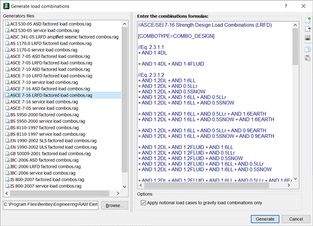Select ASCE 7-16 service load combos.rag
The image size is (313, 226).
[x=44, y=102]
